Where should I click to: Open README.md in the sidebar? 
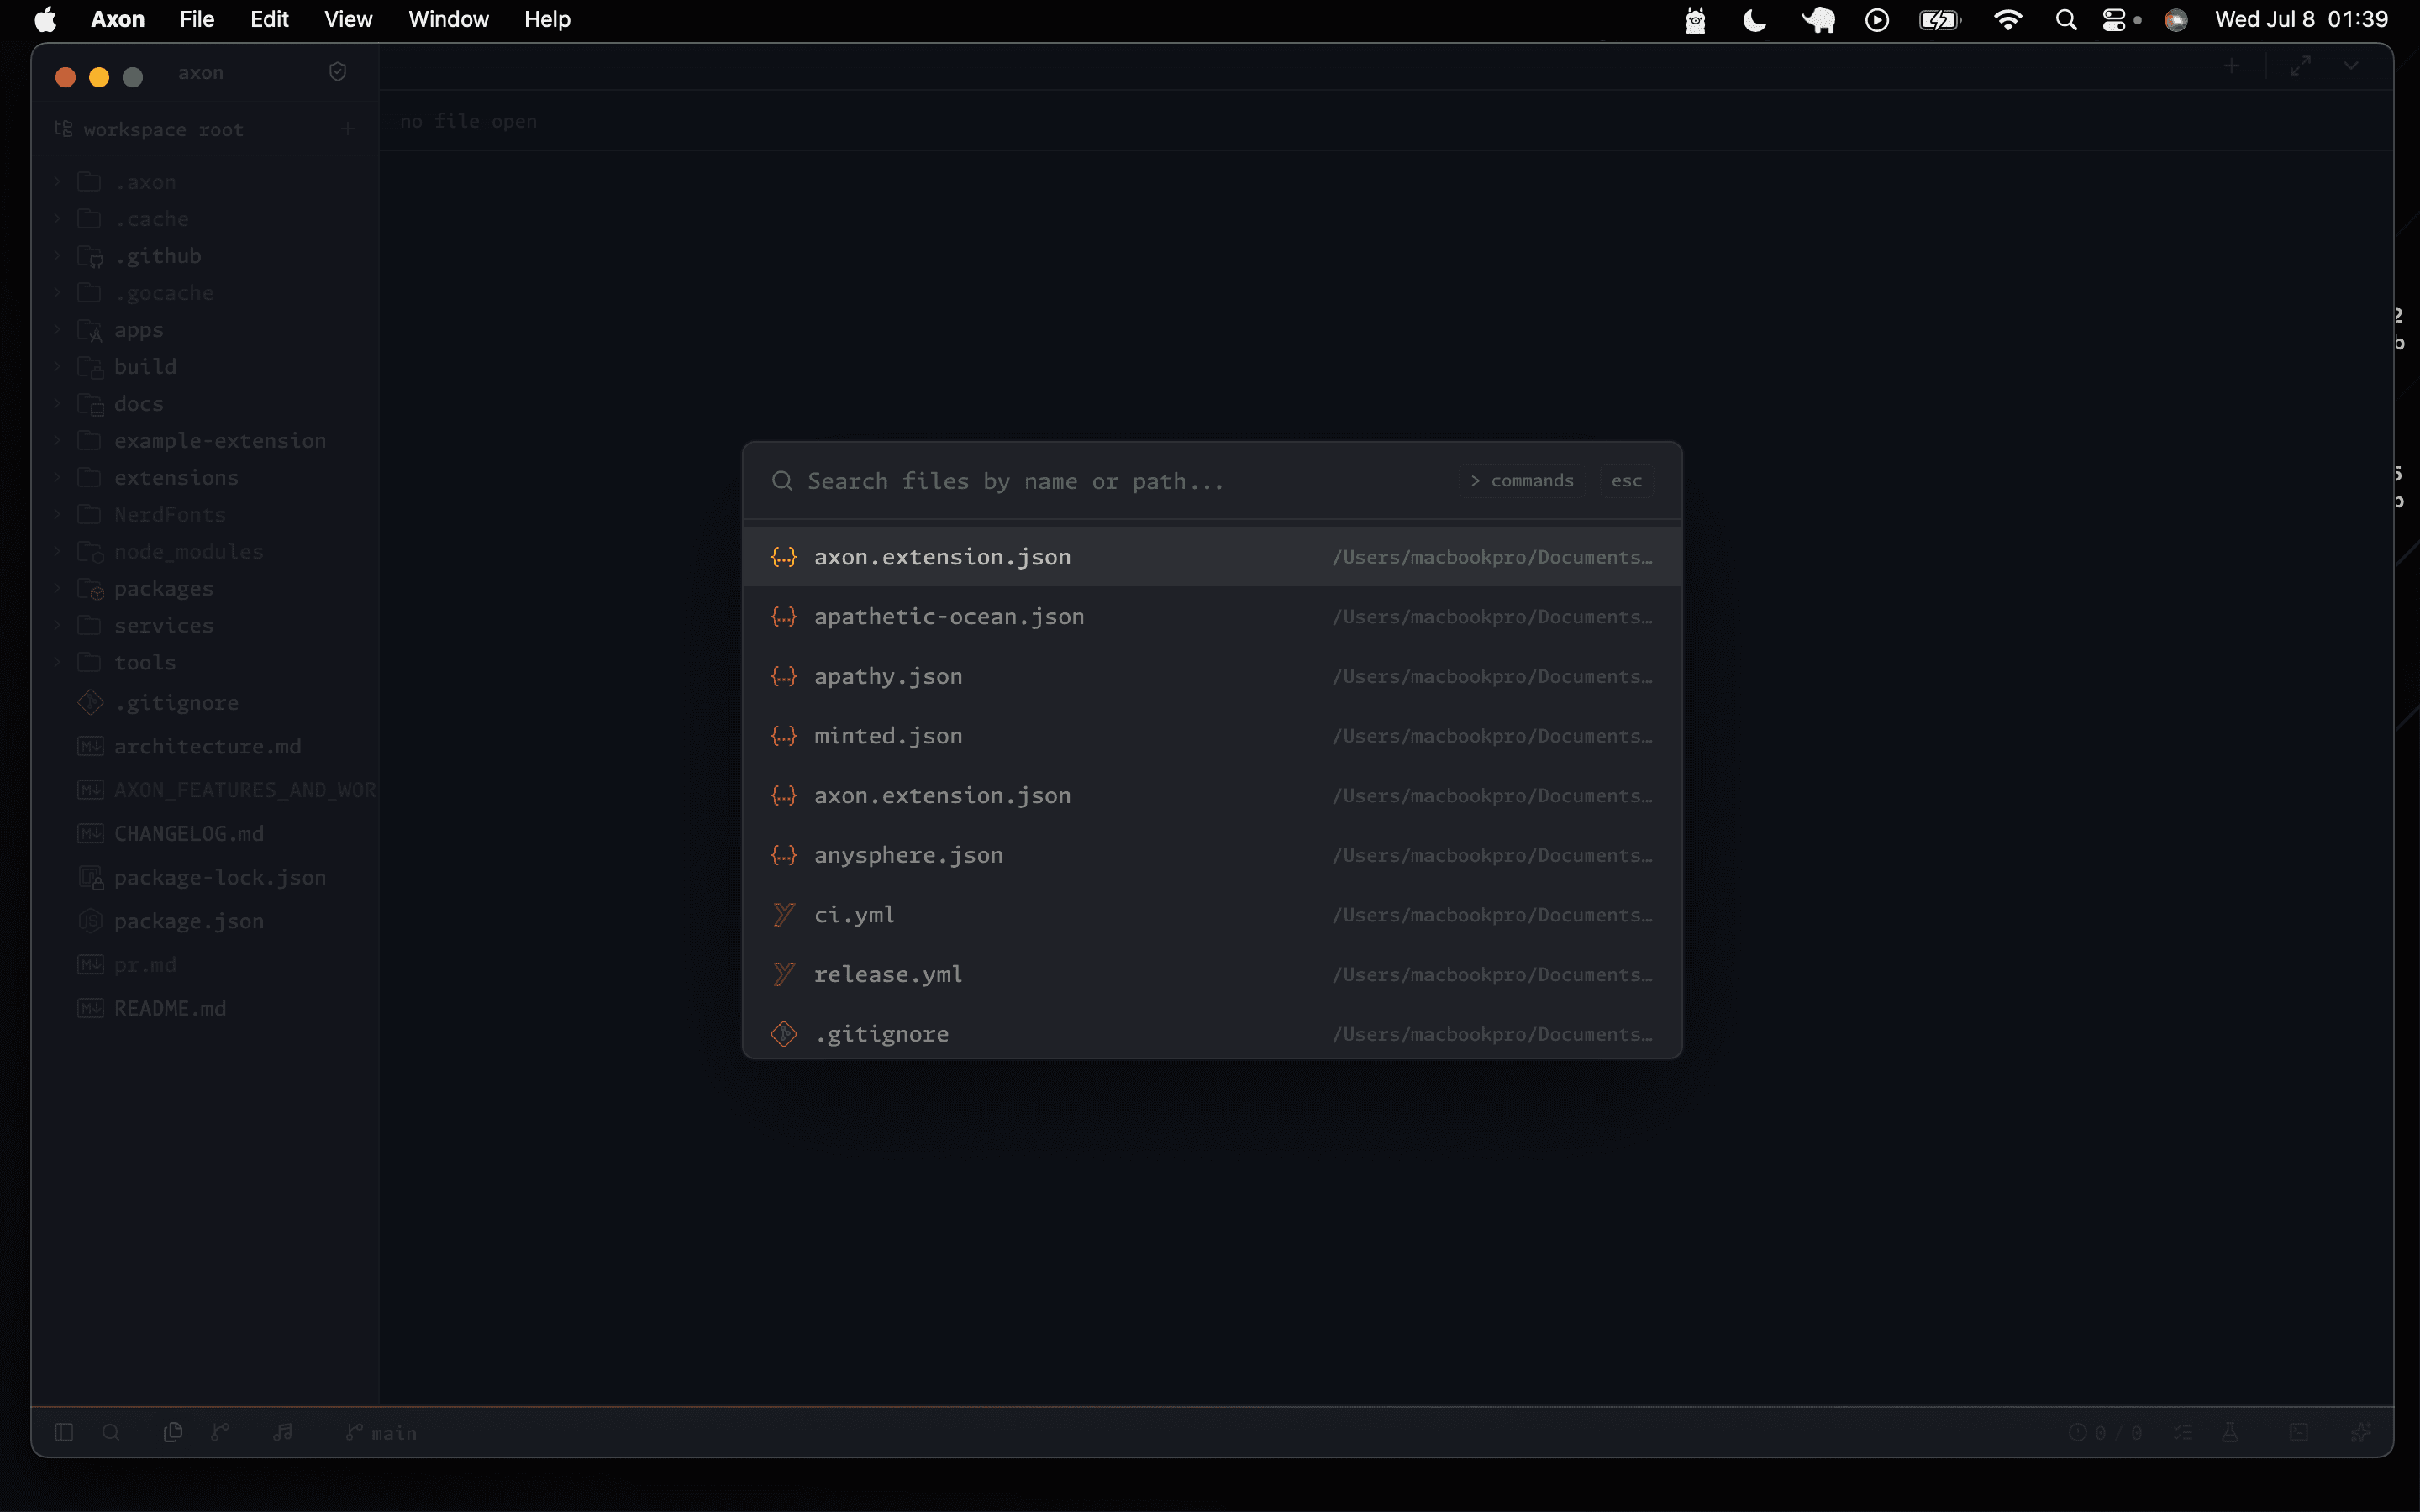[205, 1008]
